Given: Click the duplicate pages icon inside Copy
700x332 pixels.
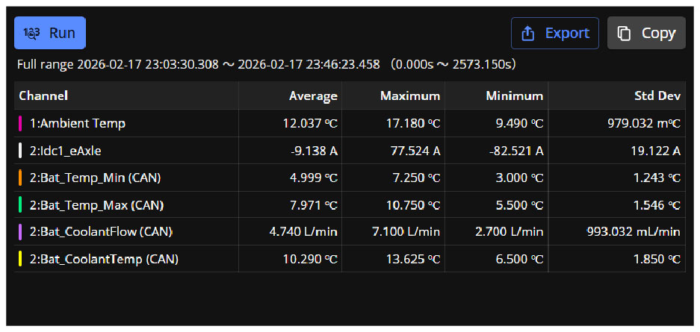Looking at the screenshot, I should (624, 34).
